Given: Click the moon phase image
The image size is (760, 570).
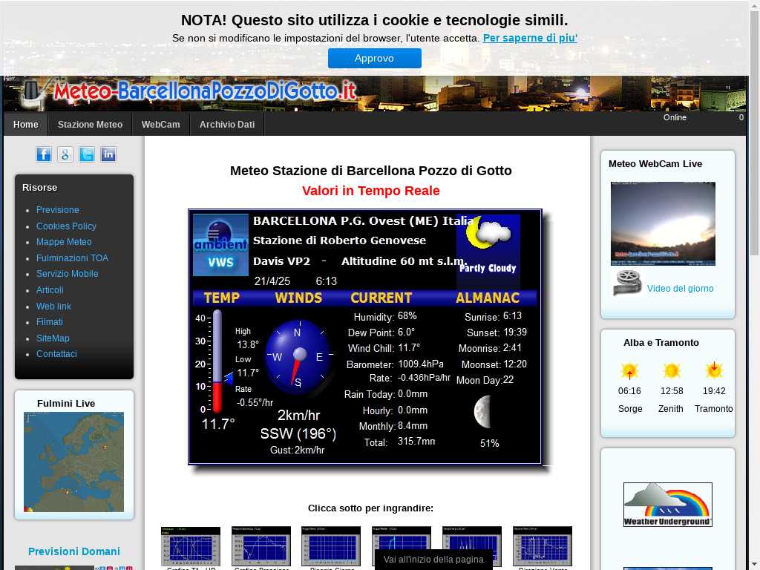Looking at the screenshot, I should click(x=483, y=411).
